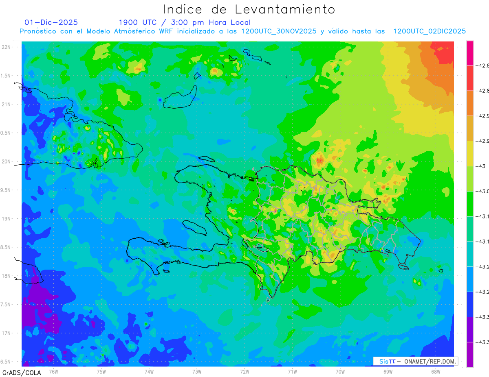Click the '70W' longitude label

(340, 371)
